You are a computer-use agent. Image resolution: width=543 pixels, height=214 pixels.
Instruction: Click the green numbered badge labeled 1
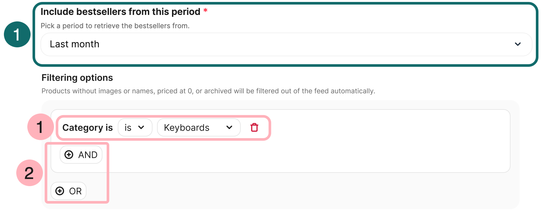pos(17,34)
